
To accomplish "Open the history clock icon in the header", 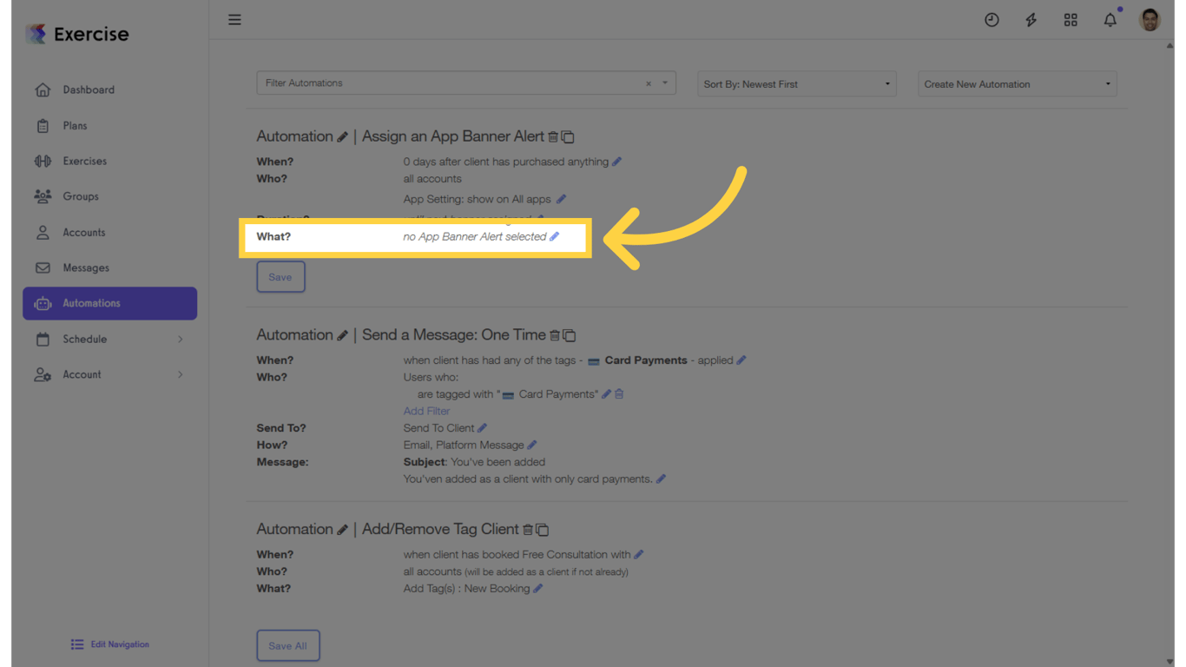I will [992, 19].
